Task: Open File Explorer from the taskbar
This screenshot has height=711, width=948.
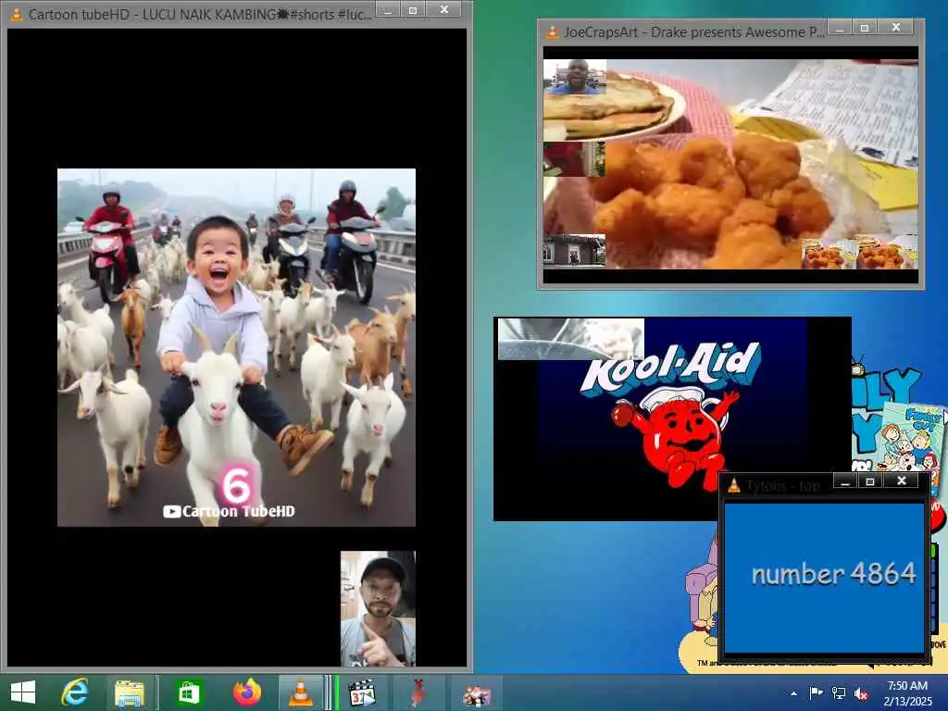Action: [130, 692]
